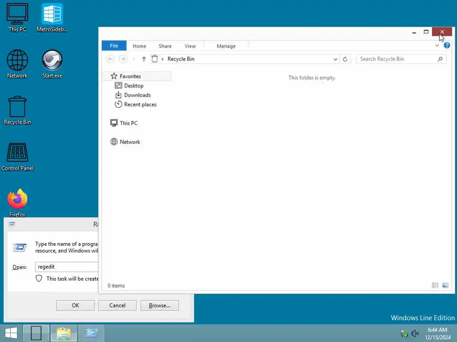Open Downloads in the navigation pane

coord(133,95)
